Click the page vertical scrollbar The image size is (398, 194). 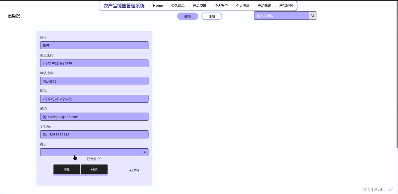[397, 74]
